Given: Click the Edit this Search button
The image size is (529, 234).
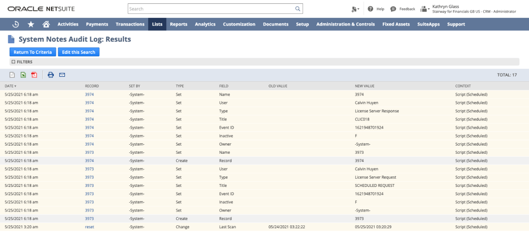Looking at the screenshot, I should (78, 52).
